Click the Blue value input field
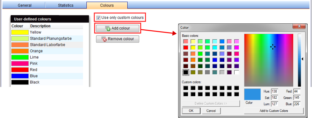Screen dimensions: 312x118 [x=297, y=104]
